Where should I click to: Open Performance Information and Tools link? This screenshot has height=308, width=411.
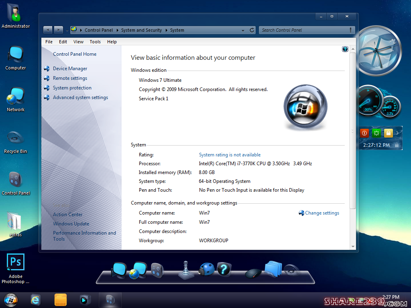(x=84, y=236)
